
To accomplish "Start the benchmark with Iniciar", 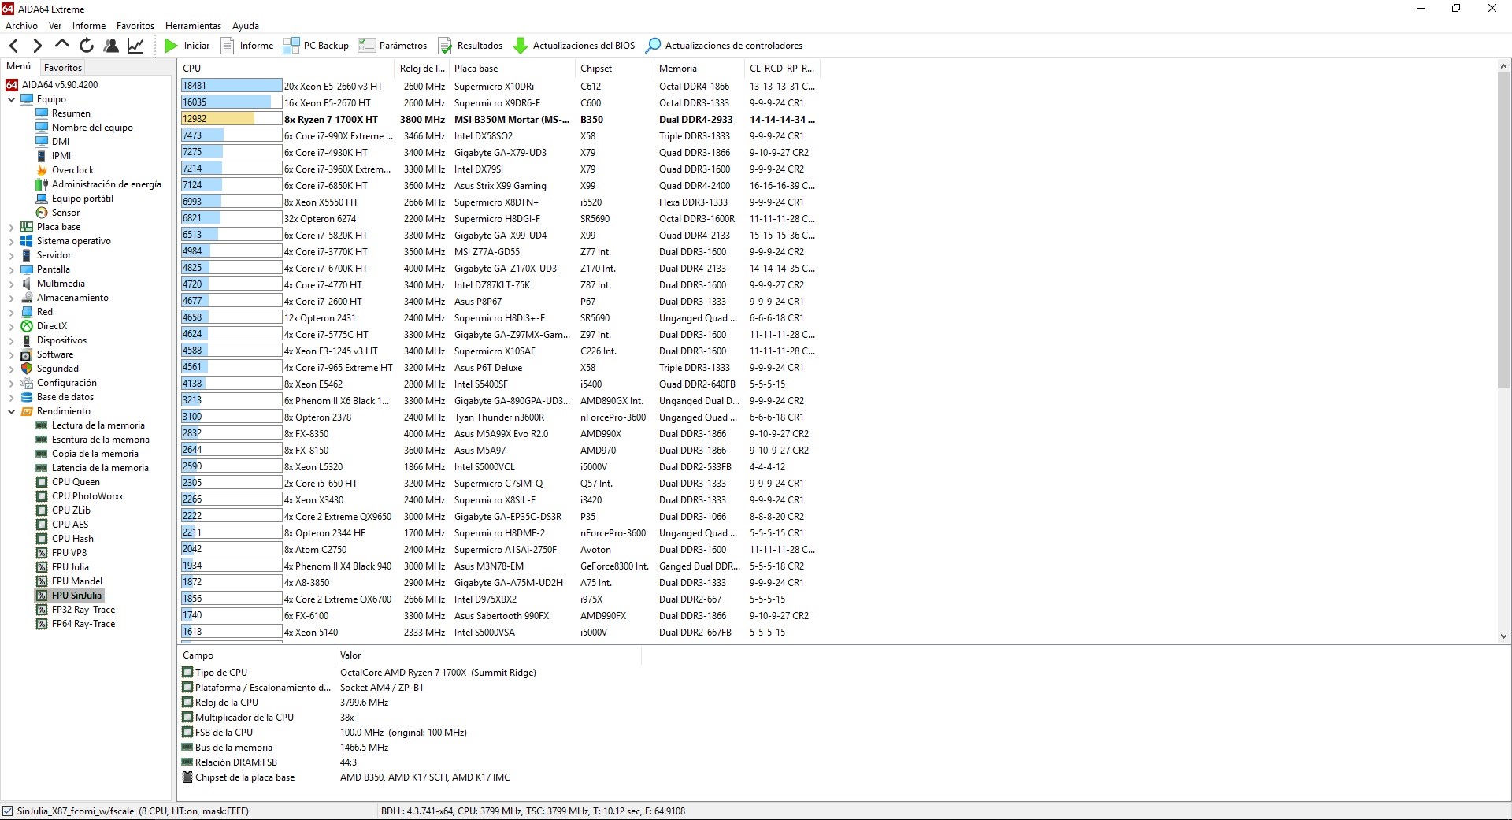I will tap(187, 46).
